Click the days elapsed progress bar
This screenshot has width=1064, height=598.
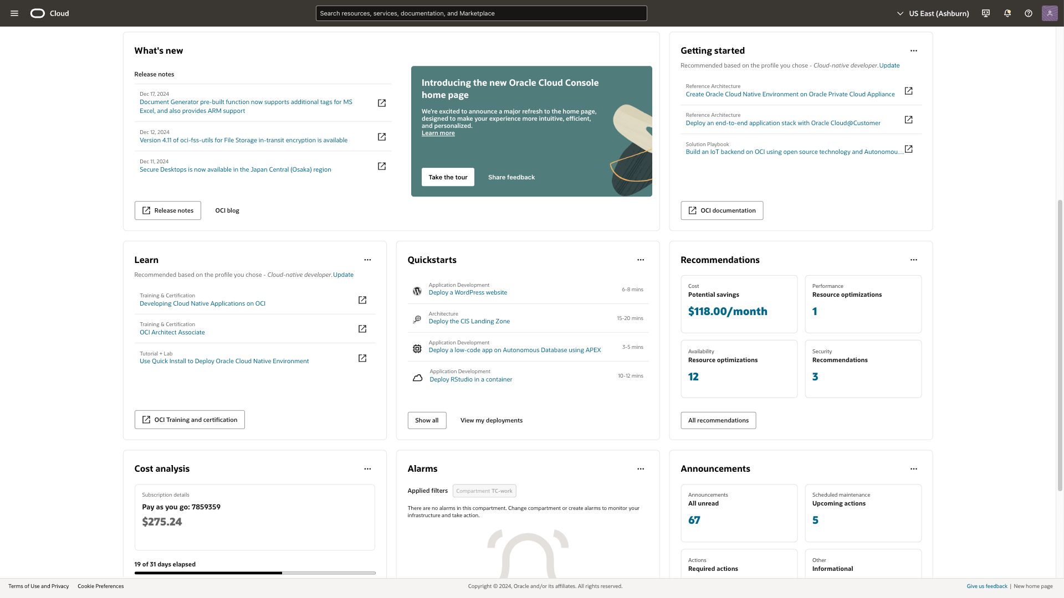255,573
